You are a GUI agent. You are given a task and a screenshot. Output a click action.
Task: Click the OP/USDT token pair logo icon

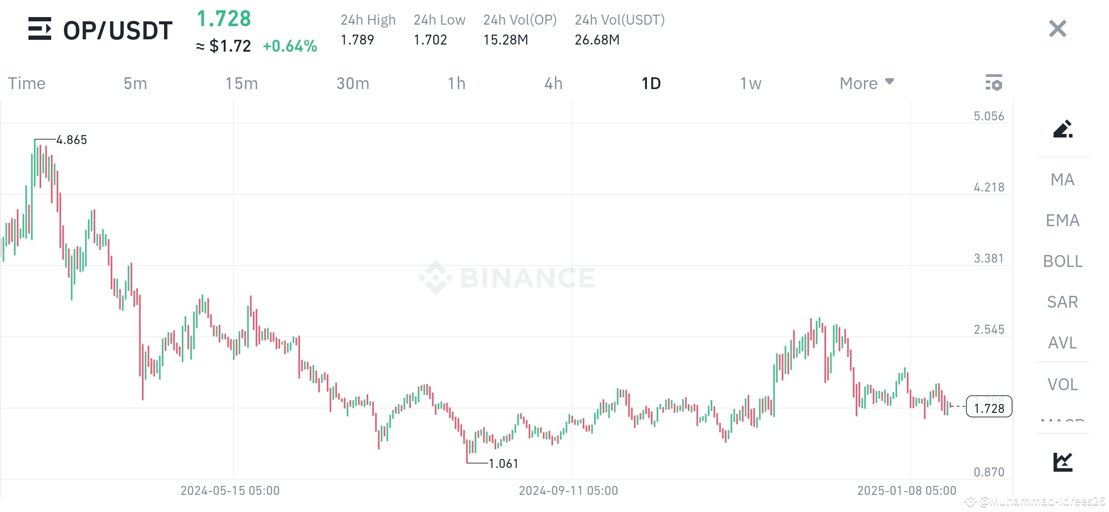pyautogui.click(x=40, y=29)
